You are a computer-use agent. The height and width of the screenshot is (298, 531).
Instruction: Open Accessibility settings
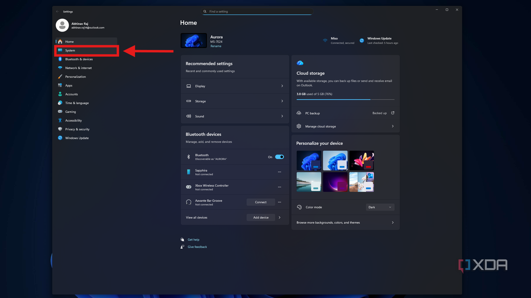tap(87, 120)
